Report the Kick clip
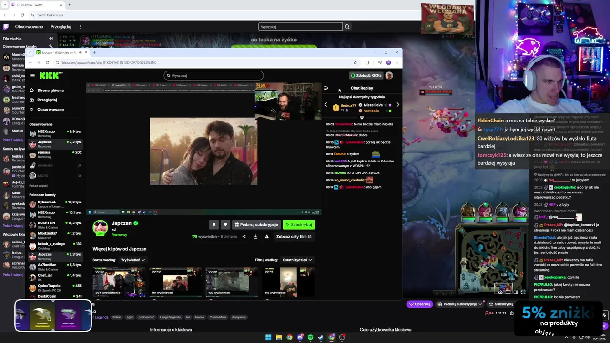 coord(266,236)
